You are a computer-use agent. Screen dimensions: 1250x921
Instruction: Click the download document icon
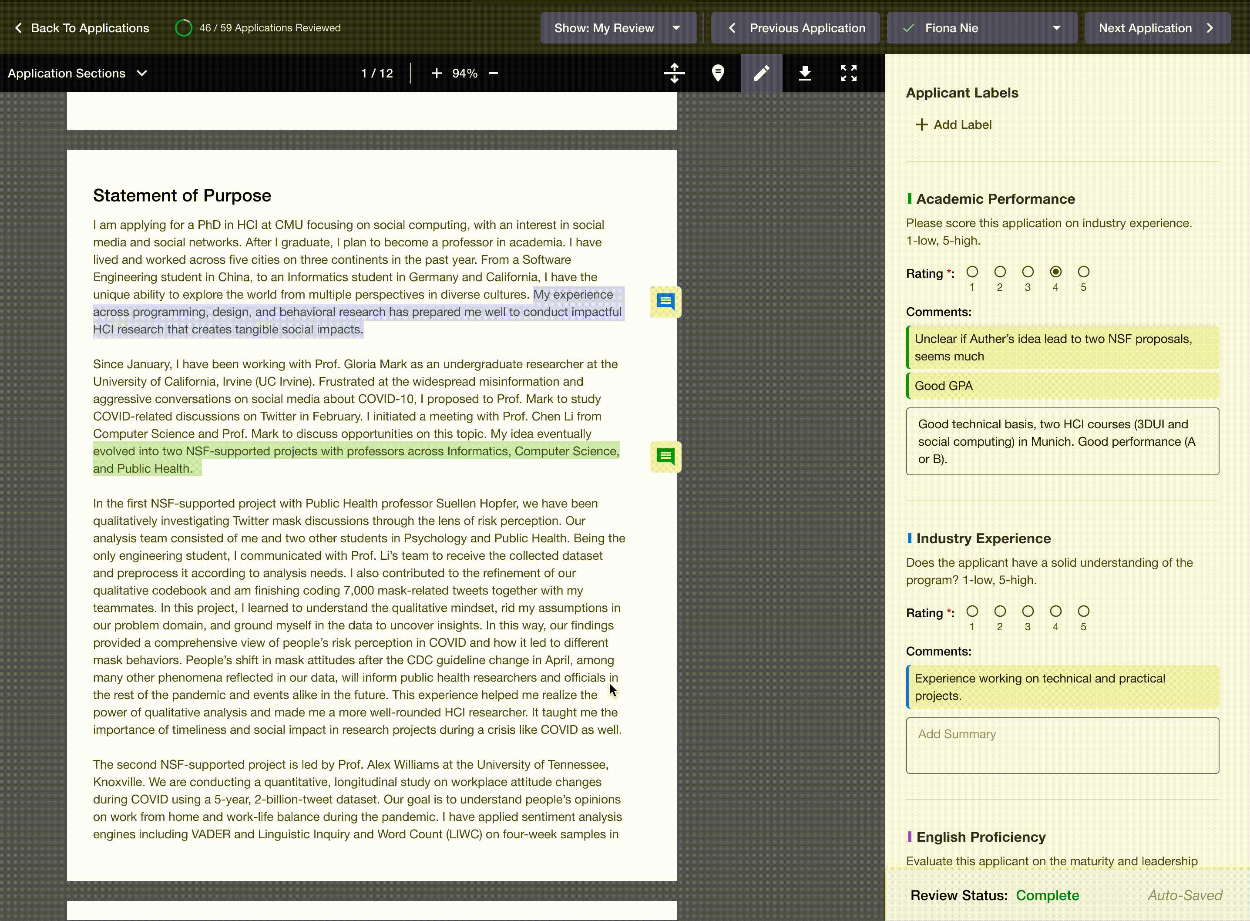click(x=804, y=73)
